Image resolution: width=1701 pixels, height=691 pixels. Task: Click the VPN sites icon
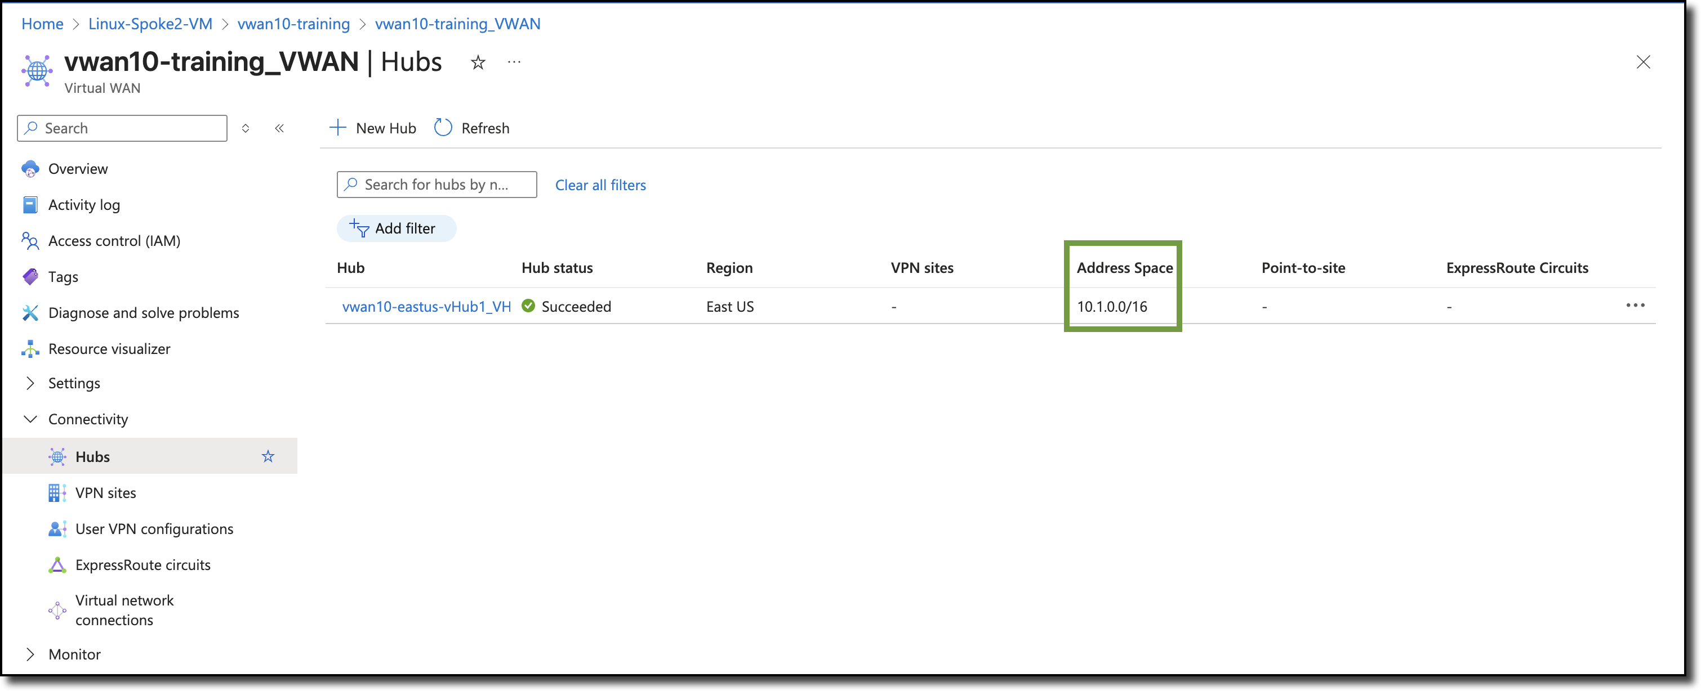click(57, 493)
